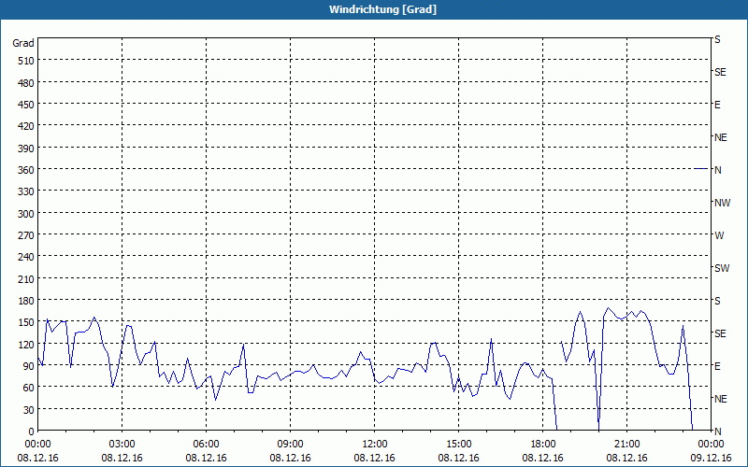The image size is (748, 467).
Task: Select the time label 15:00
Action: tap(458, 445)
